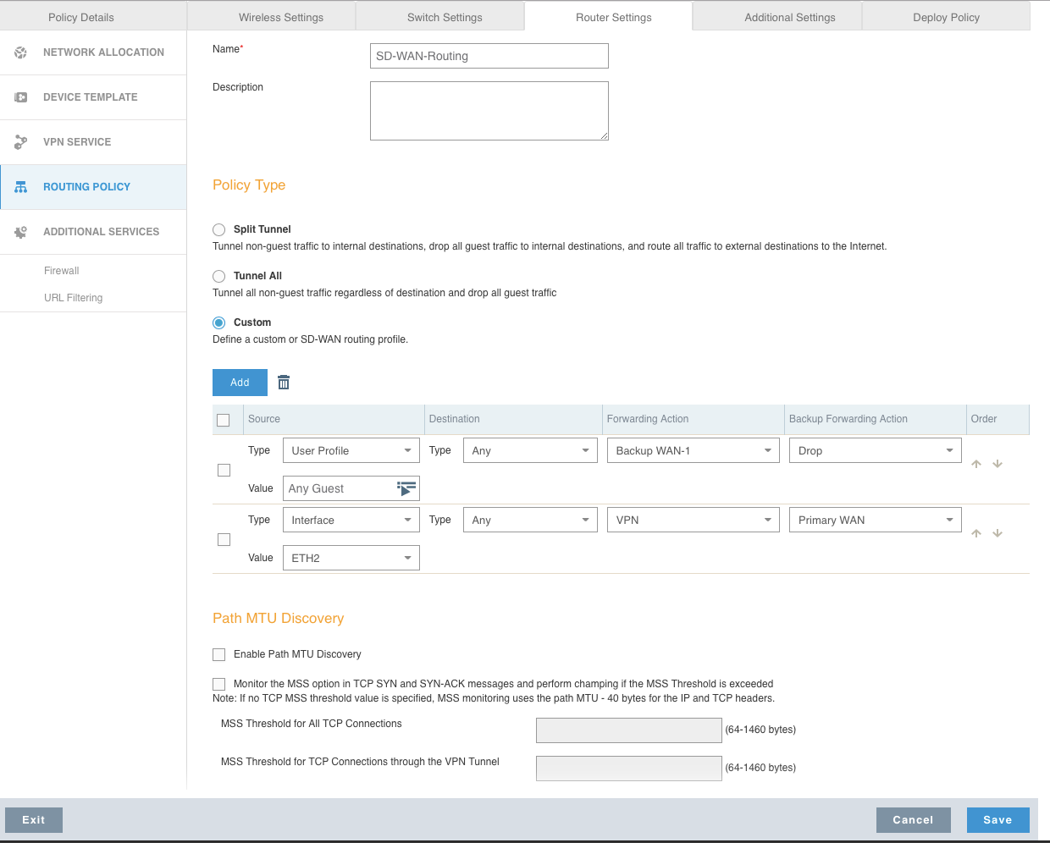Check the User Profile rule row checkbox

[x=224, y=470]
